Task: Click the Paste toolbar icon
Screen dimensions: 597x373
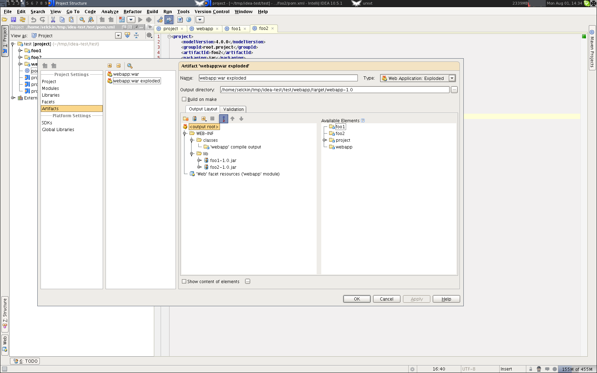Action: click(71, 20)
